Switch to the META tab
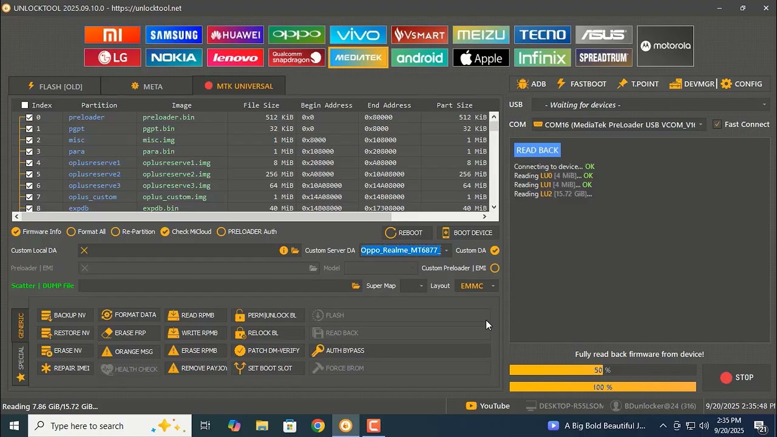This screenshot has height=437, width=777. (147, 86)
